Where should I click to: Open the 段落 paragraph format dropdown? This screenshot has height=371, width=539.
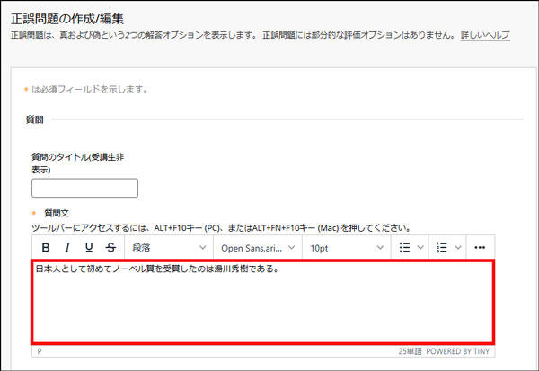pos(169,248)
